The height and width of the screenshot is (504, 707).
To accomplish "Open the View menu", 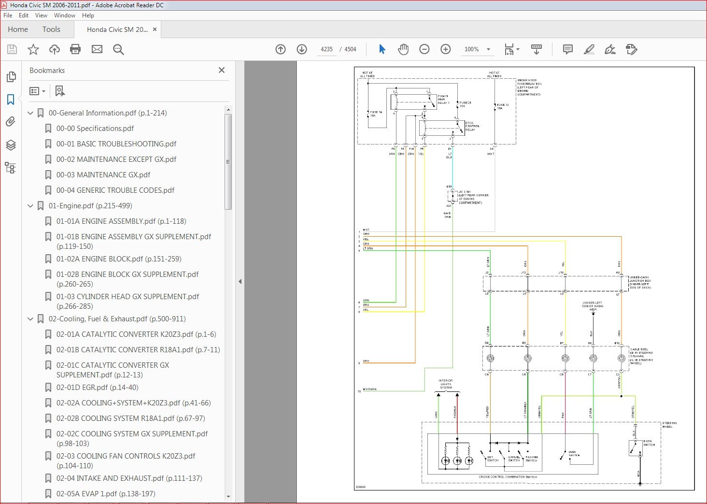I will (x=42, y=15).
